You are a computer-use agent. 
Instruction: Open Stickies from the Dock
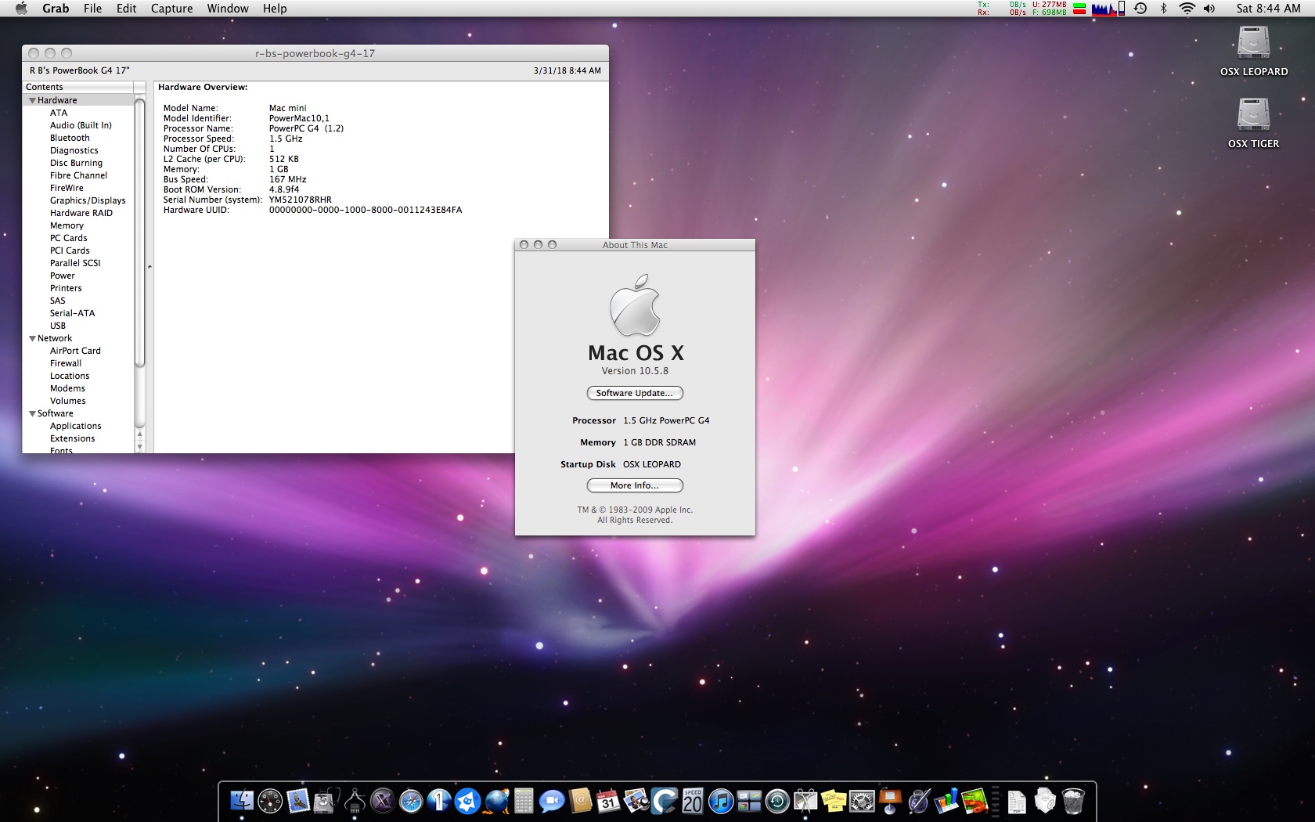(834, 801)
